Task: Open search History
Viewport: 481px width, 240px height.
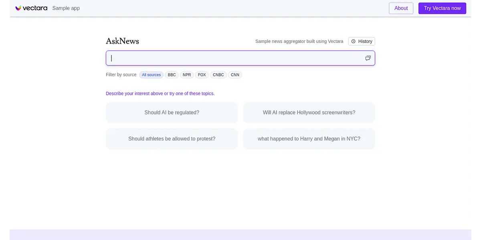Action: (x=362, y=41)
